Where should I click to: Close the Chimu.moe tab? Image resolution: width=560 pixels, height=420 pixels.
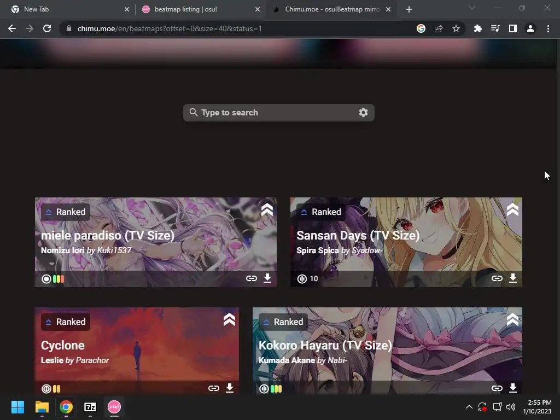388,9
